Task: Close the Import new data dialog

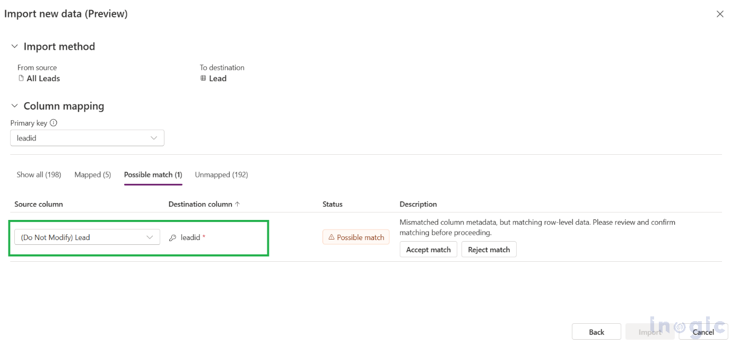Action: pyautogui.click(x=720, y=14)
